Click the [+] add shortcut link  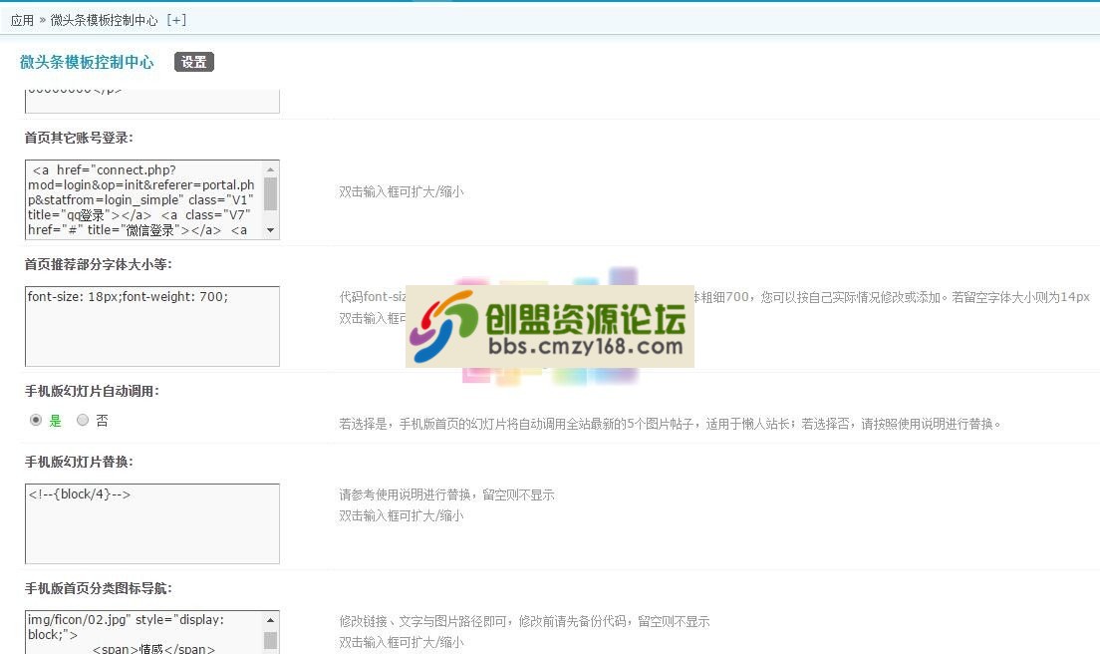[x=176, y=20]
